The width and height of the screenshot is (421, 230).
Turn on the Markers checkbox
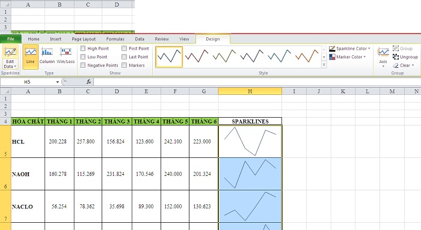tap(124, 65)
